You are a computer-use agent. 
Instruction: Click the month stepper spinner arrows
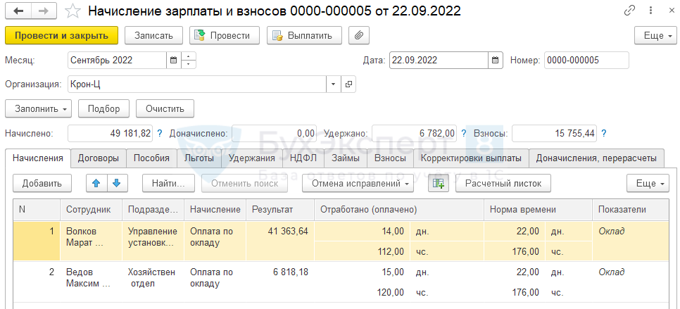click(189, 61)
